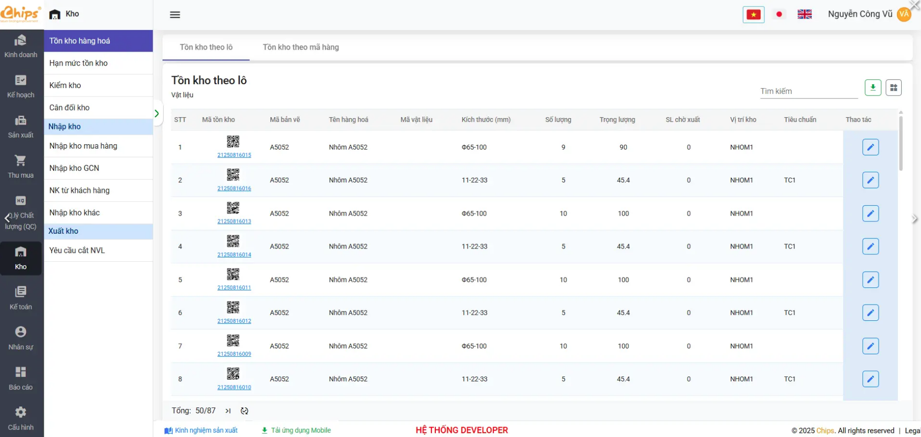The image size is (921, 437).
Task: Select Hạn mức tồn kho menu item
Action: click(x=99, y=63)
